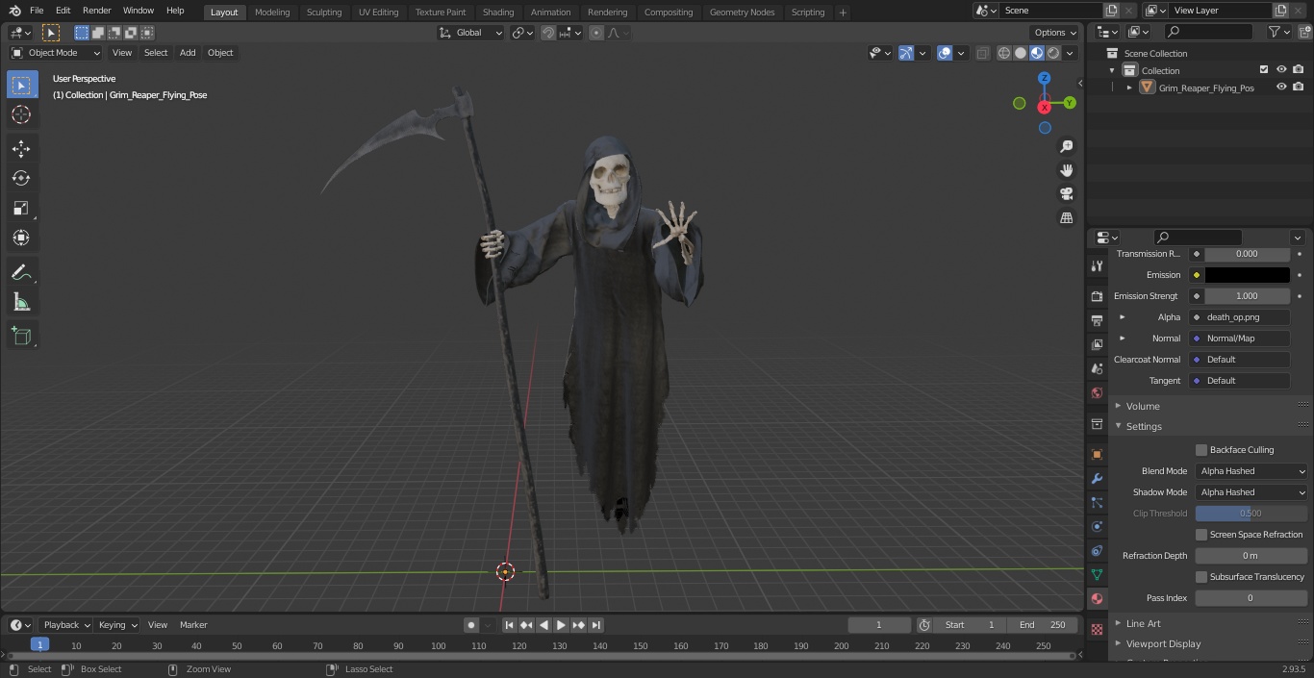
Task: Click the viewport zoom magnifier icon
Action: 1066,146
